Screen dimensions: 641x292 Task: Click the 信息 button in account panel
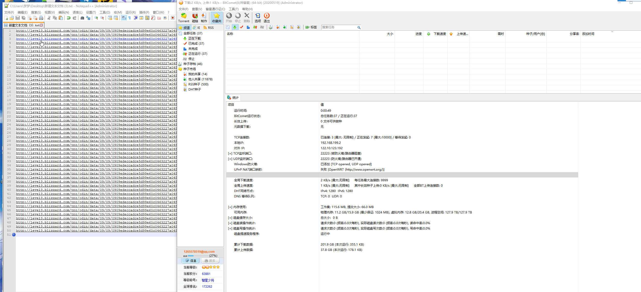190,261
